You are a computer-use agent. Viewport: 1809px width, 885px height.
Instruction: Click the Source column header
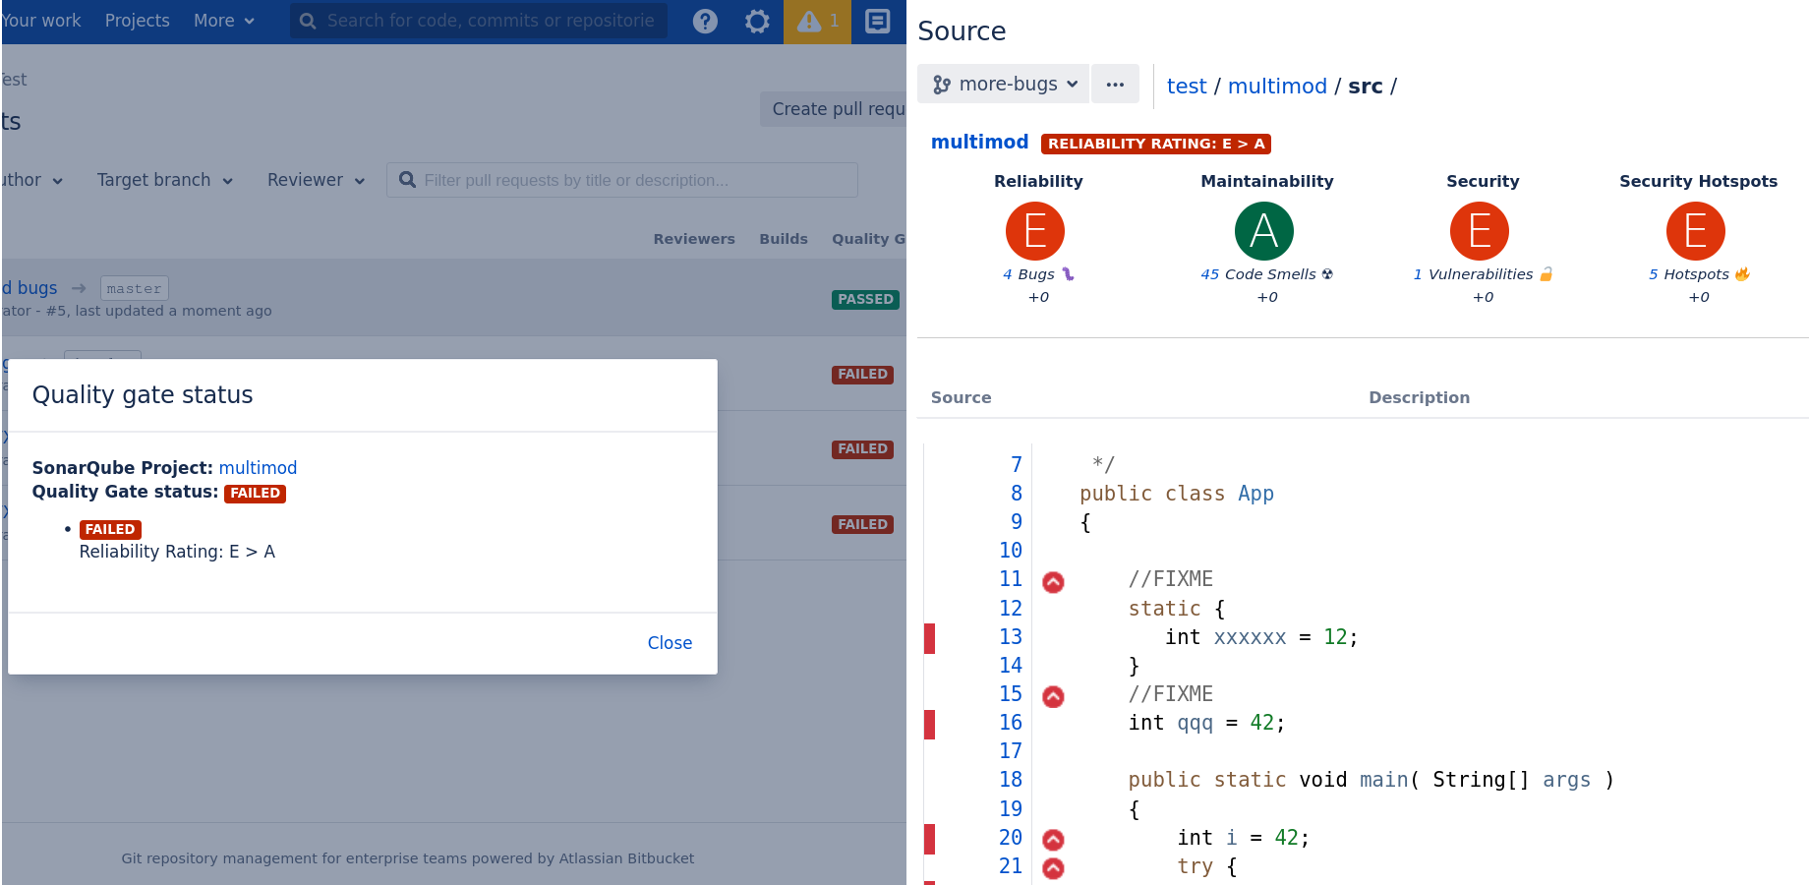click(x=961, y=397)
